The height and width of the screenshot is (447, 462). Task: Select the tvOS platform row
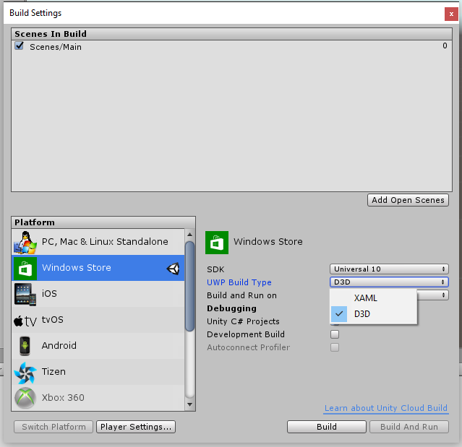(98, 320)
